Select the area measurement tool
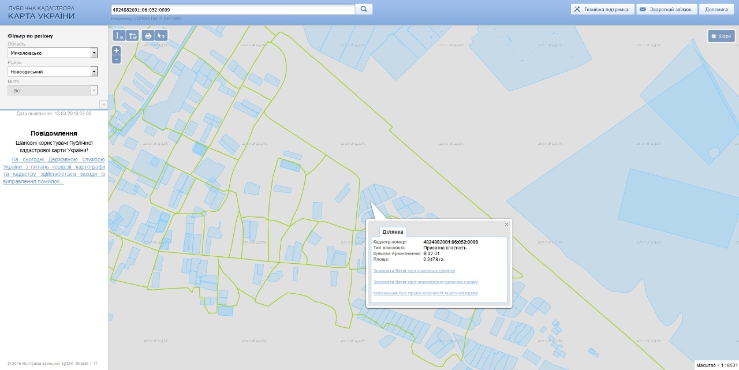Image resolution: width=739 pixels, height=370 pixels. point(133,36)
